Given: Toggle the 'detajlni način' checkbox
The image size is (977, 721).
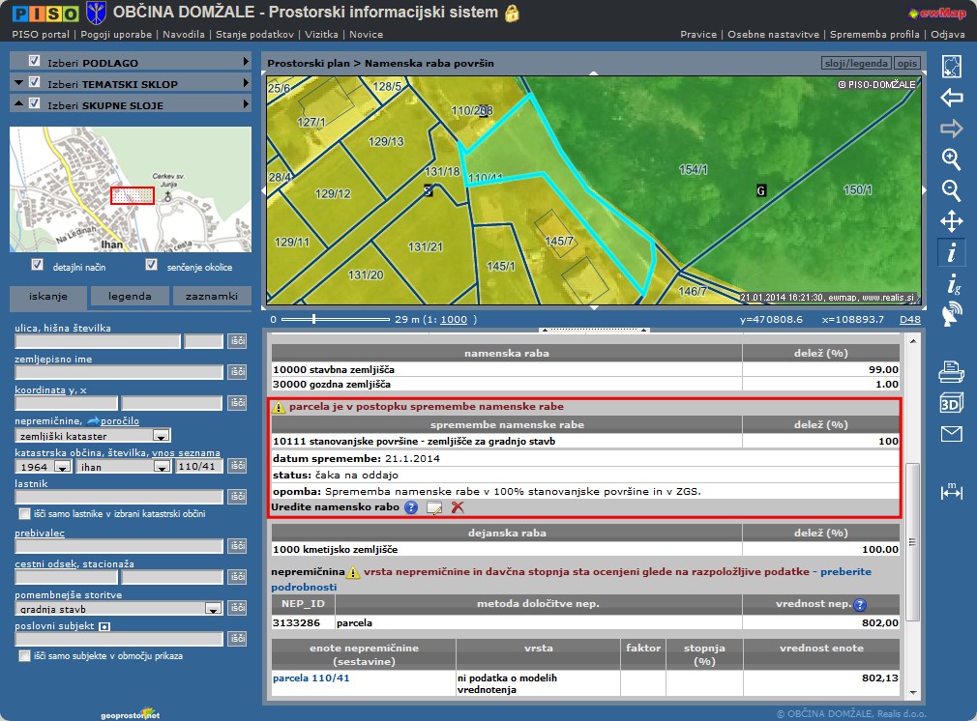Looking at the screenshot, I should (38, 265).
